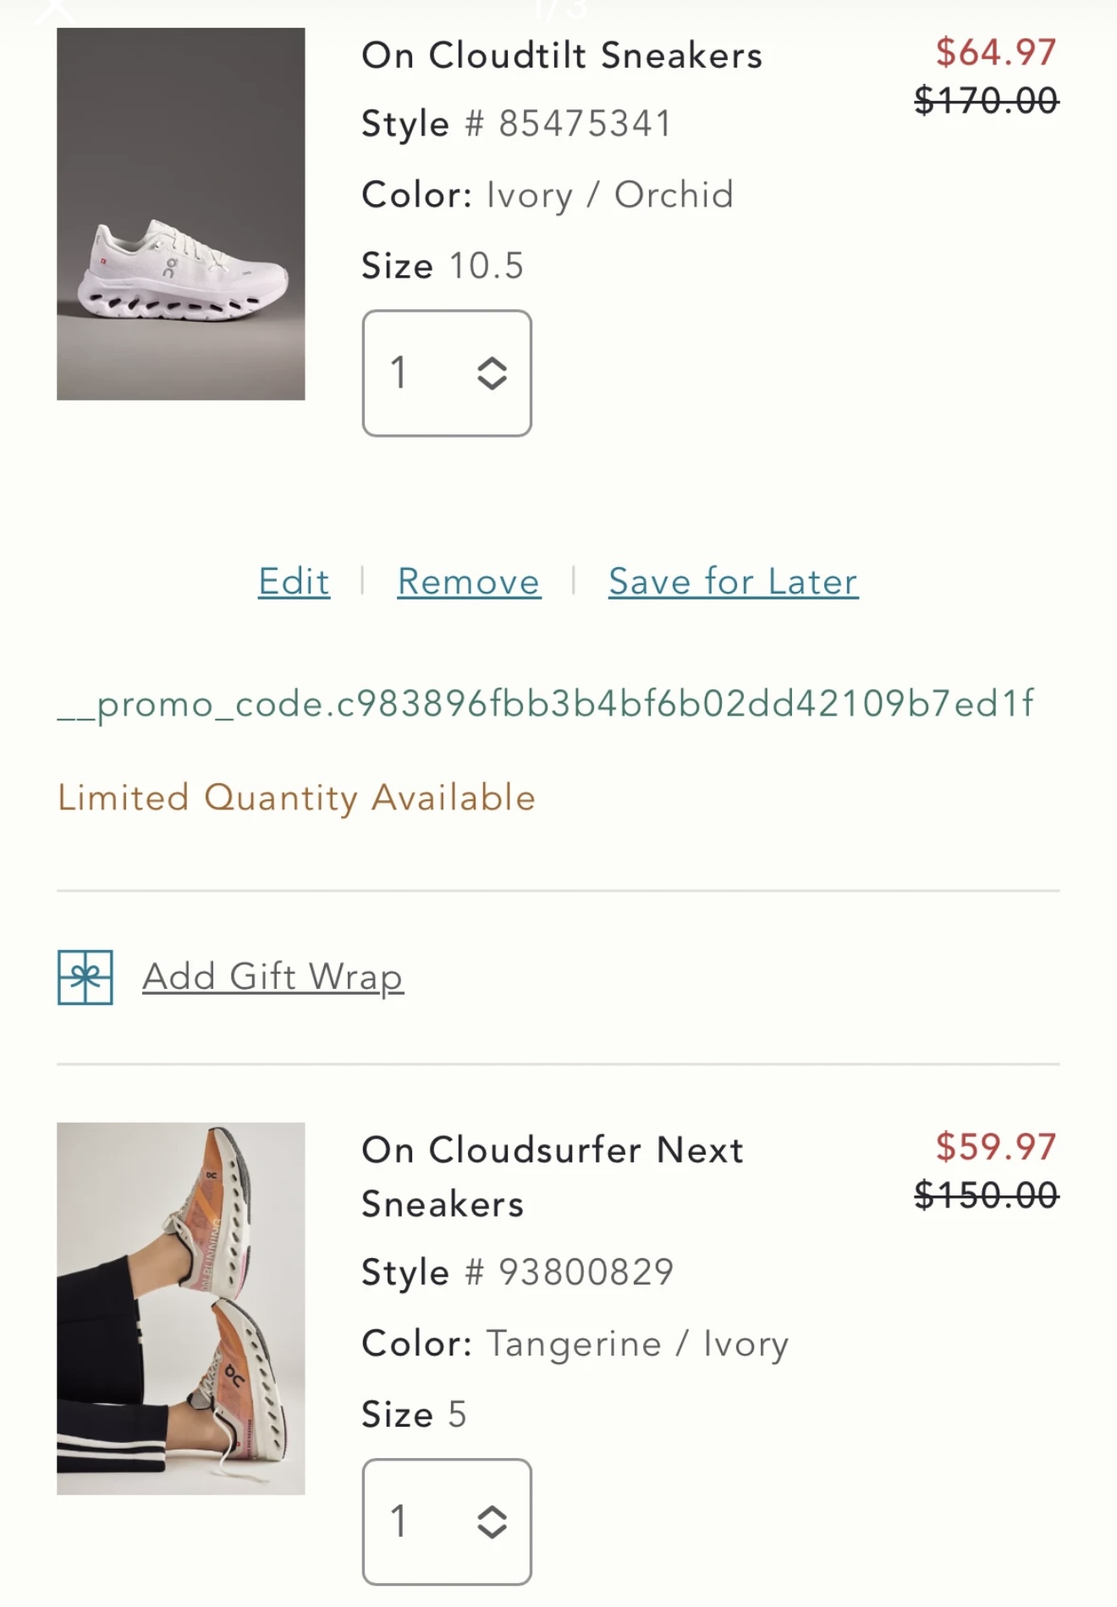Open quantity selector for Cloudtilt Sneakers

point(446,373)
